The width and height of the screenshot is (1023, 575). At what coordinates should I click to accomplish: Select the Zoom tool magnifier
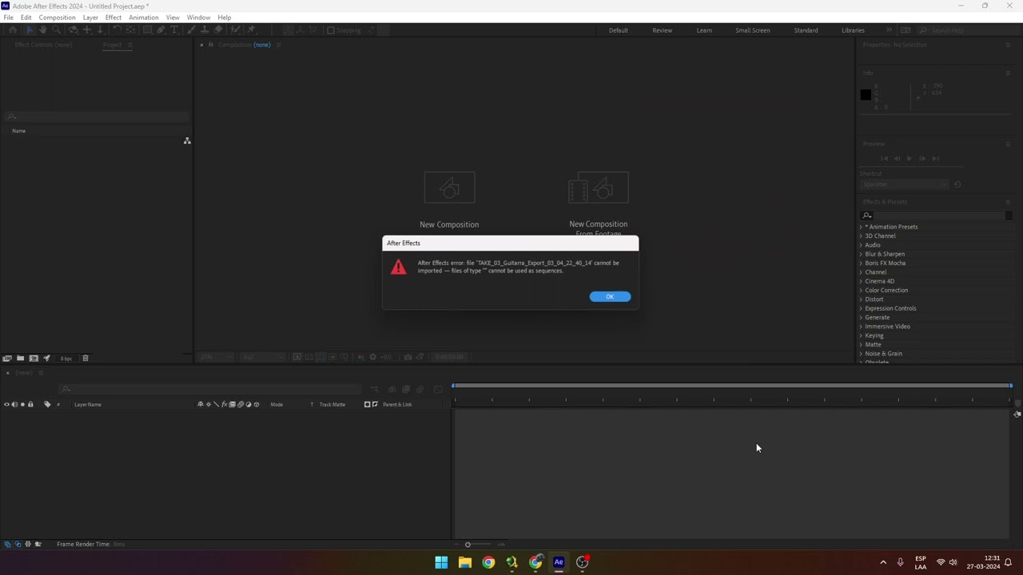click(56, 30)
